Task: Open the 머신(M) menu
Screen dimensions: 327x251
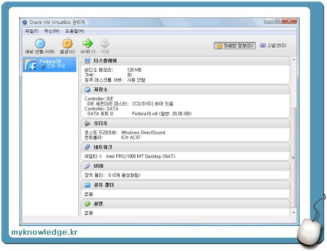Action: coord(52,31)
